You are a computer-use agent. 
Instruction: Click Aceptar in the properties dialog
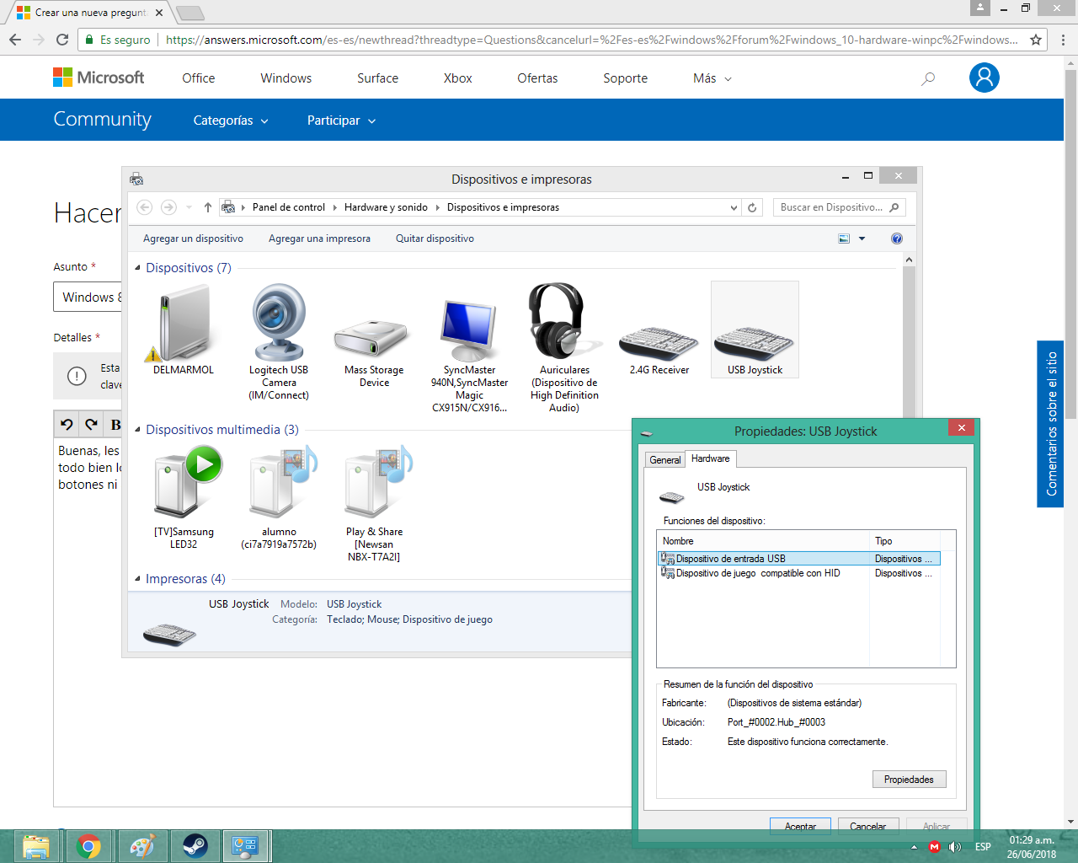tap(800, 826)
